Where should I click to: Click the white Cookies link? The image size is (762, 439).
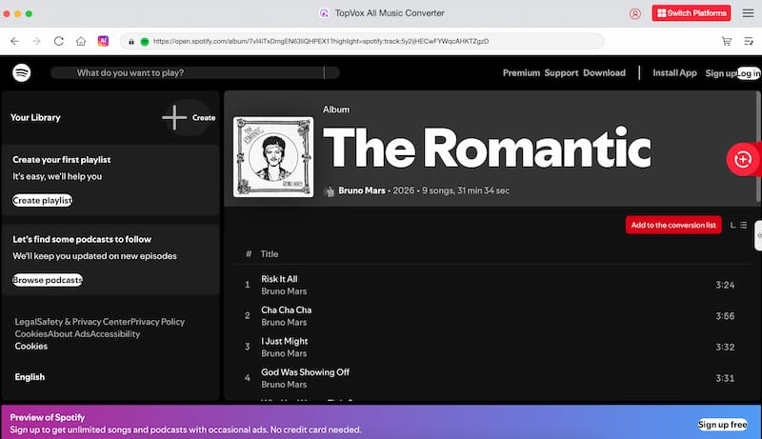point(31,347)
